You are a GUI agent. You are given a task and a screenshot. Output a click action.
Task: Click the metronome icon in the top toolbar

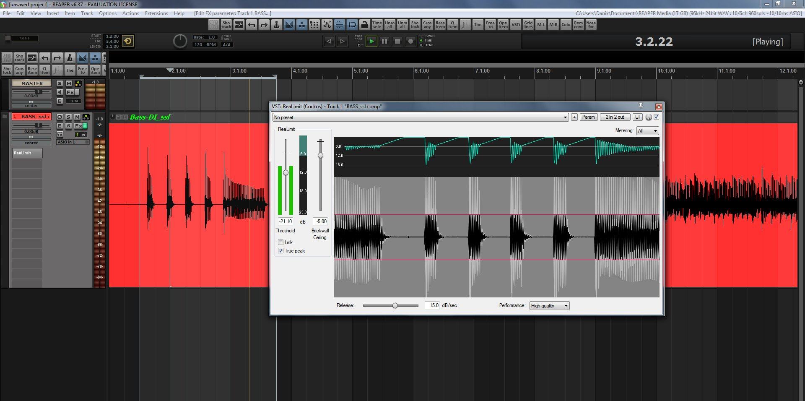click(276, 25)
